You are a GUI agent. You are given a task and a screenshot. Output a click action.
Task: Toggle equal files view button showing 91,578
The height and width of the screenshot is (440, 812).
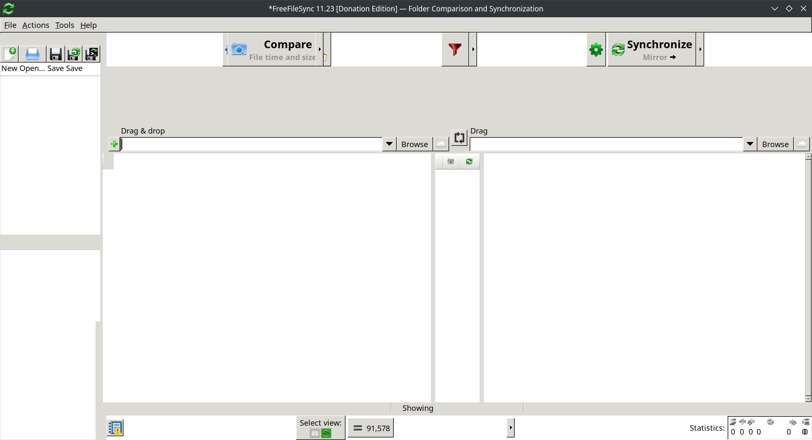coord(371,428)
